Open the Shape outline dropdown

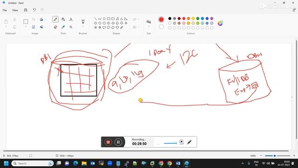pyautogui.click(x=136, y=19)
